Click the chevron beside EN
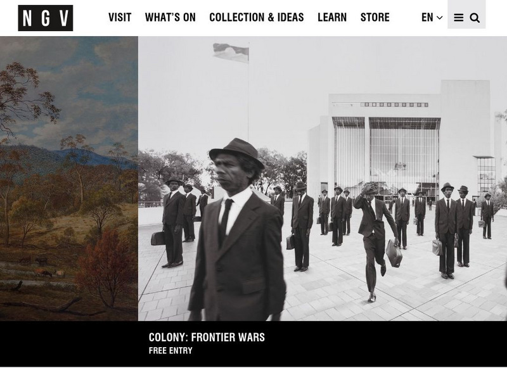 coord(439,18)
